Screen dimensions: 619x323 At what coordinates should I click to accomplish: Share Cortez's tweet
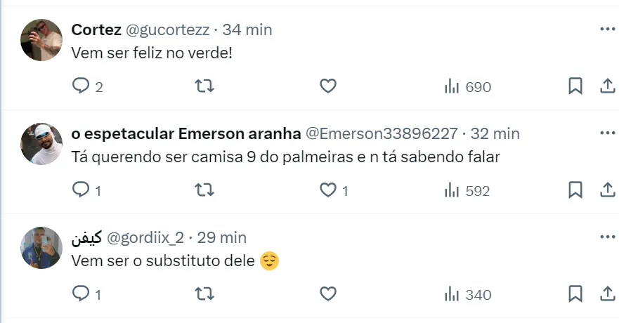607,86
